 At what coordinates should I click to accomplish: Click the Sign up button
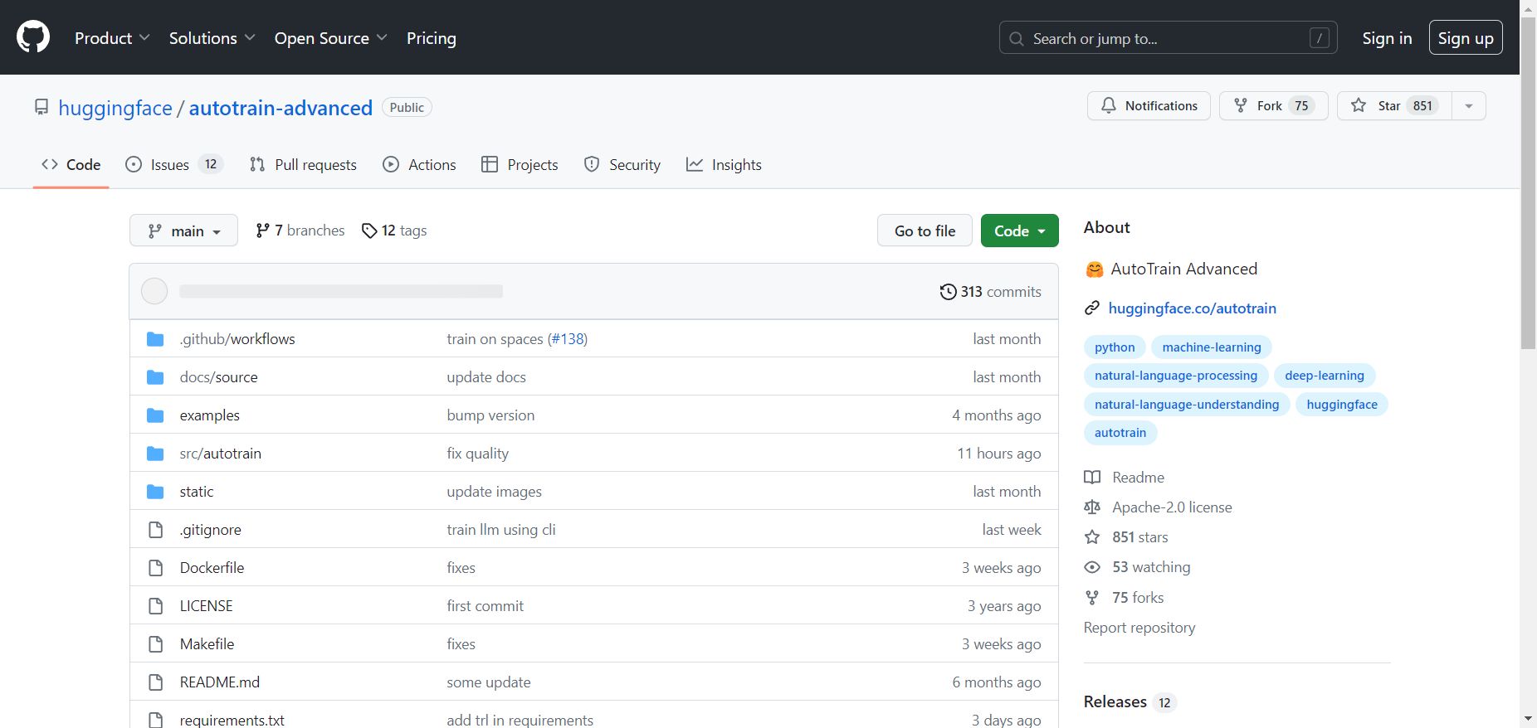[x=1466, y=38]
